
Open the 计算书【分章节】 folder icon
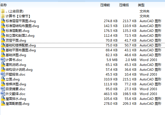[3, 16]
